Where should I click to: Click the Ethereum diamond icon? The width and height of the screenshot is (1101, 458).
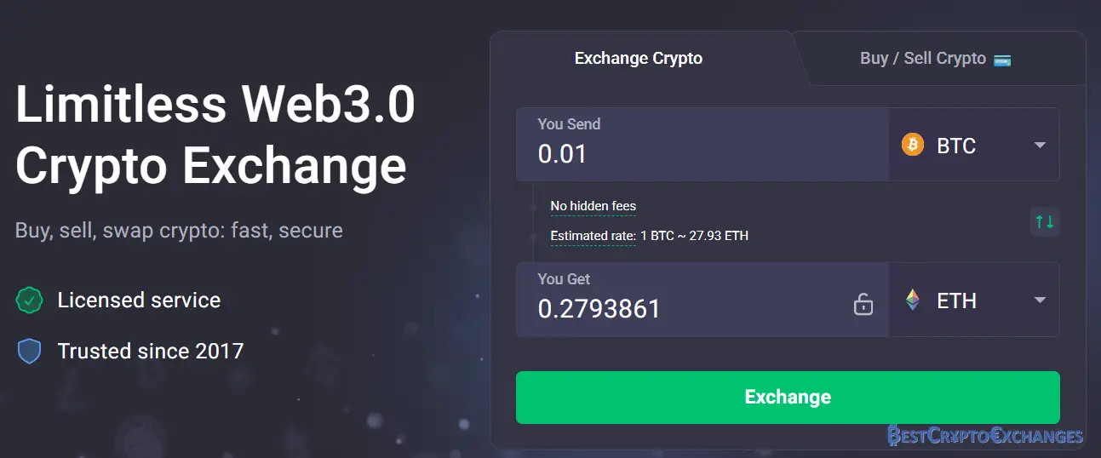click(913, 301)
